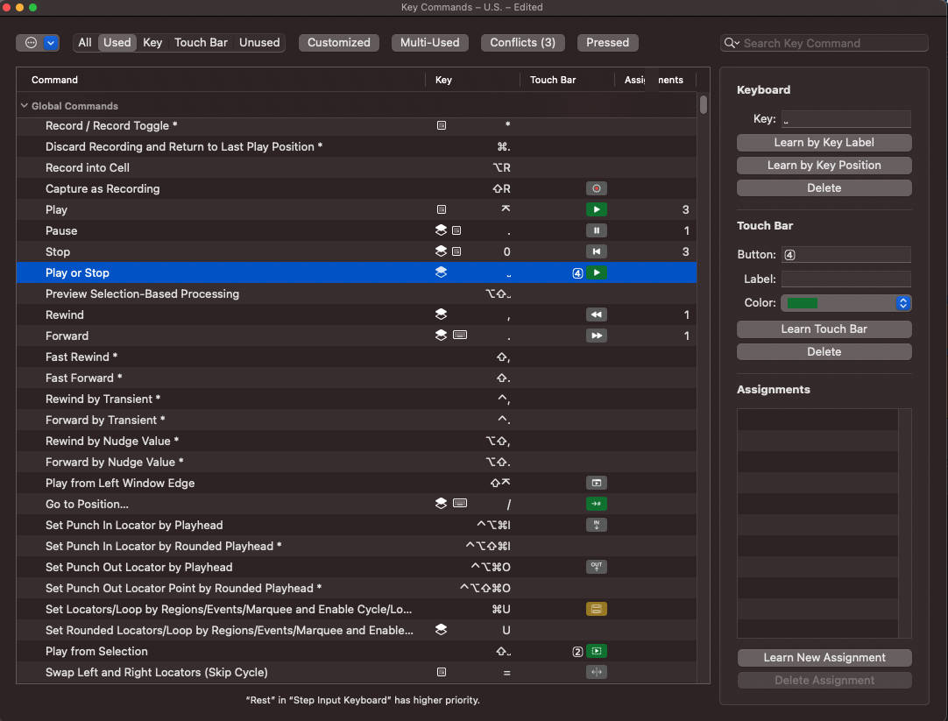
Task: Click the OUT icon for Set Punch Out Locator
Action: tap(597, 567)
